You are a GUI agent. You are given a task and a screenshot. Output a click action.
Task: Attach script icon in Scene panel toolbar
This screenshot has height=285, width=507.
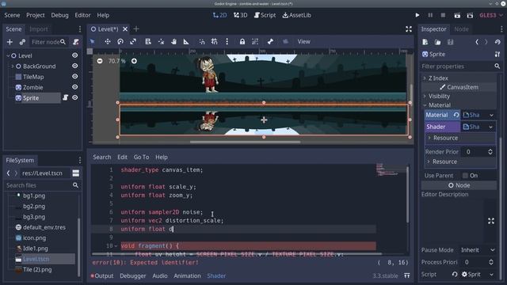point(76,42)
